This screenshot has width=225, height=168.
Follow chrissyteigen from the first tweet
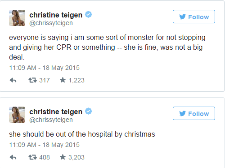pos(194,17)
